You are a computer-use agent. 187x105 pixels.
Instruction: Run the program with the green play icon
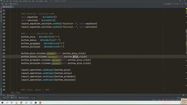[175, 4]
